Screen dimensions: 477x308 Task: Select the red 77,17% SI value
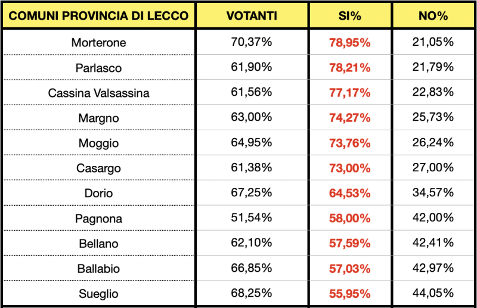349,93
